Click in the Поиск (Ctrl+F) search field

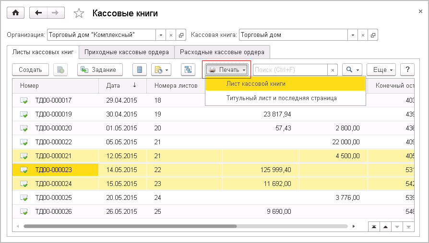pyautogui.click(x=290, y=69)
